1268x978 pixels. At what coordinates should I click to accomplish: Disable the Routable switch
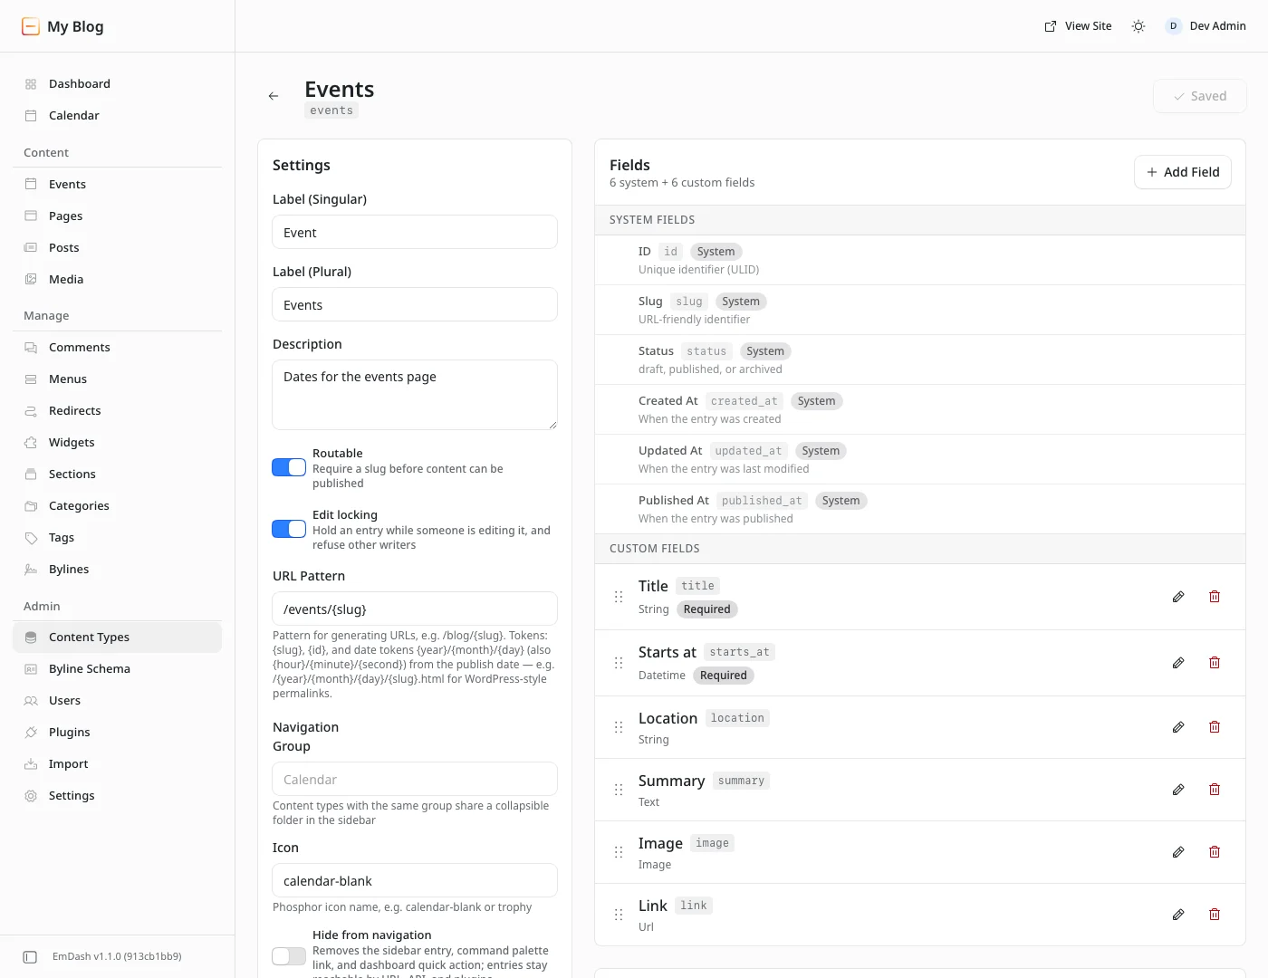pyautogui.click(x=289, y=468)
